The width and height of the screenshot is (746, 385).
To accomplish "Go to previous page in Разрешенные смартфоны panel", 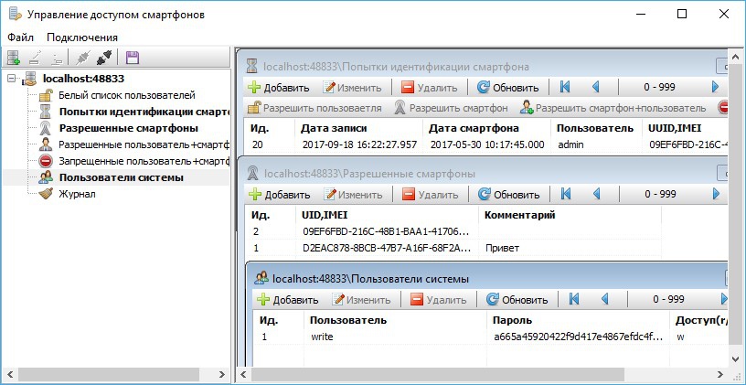I will coord(595,195).
